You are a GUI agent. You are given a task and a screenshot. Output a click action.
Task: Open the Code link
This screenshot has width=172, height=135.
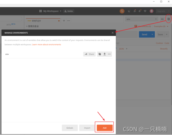(167, 43)
